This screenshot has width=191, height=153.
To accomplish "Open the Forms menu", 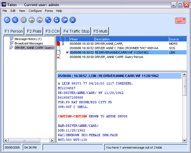I will pos(49,11).
